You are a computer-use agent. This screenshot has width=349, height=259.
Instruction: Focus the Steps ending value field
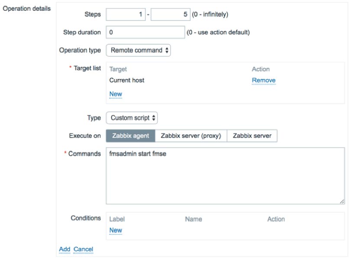pyautogui.click(x=171, y=14)
